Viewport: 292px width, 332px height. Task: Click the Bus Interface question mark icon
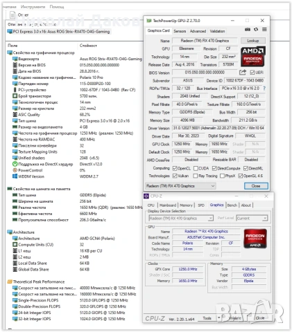click(264, 89)
